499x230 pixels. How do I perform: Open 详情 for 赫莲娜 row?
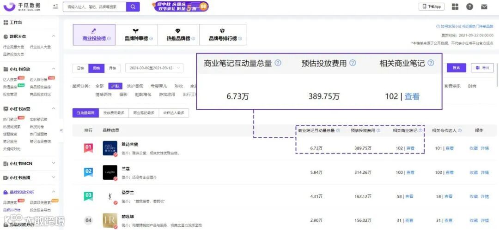pyautogui.click(x=485, y=220)
